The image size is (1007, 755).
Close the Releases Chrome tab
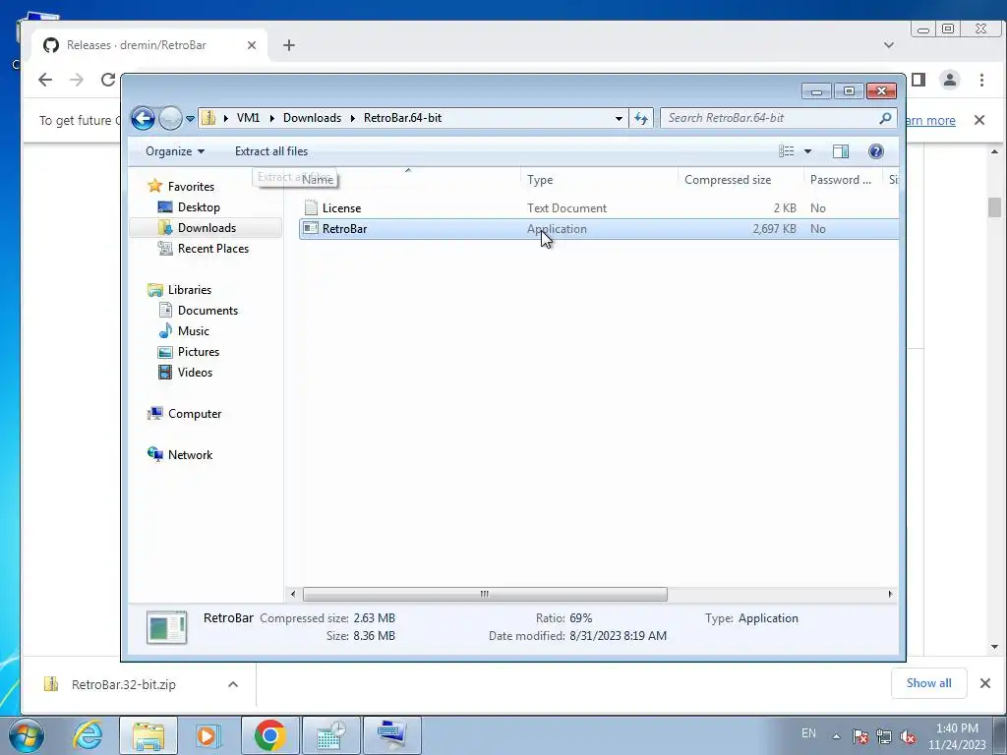(x=252, y=45)
